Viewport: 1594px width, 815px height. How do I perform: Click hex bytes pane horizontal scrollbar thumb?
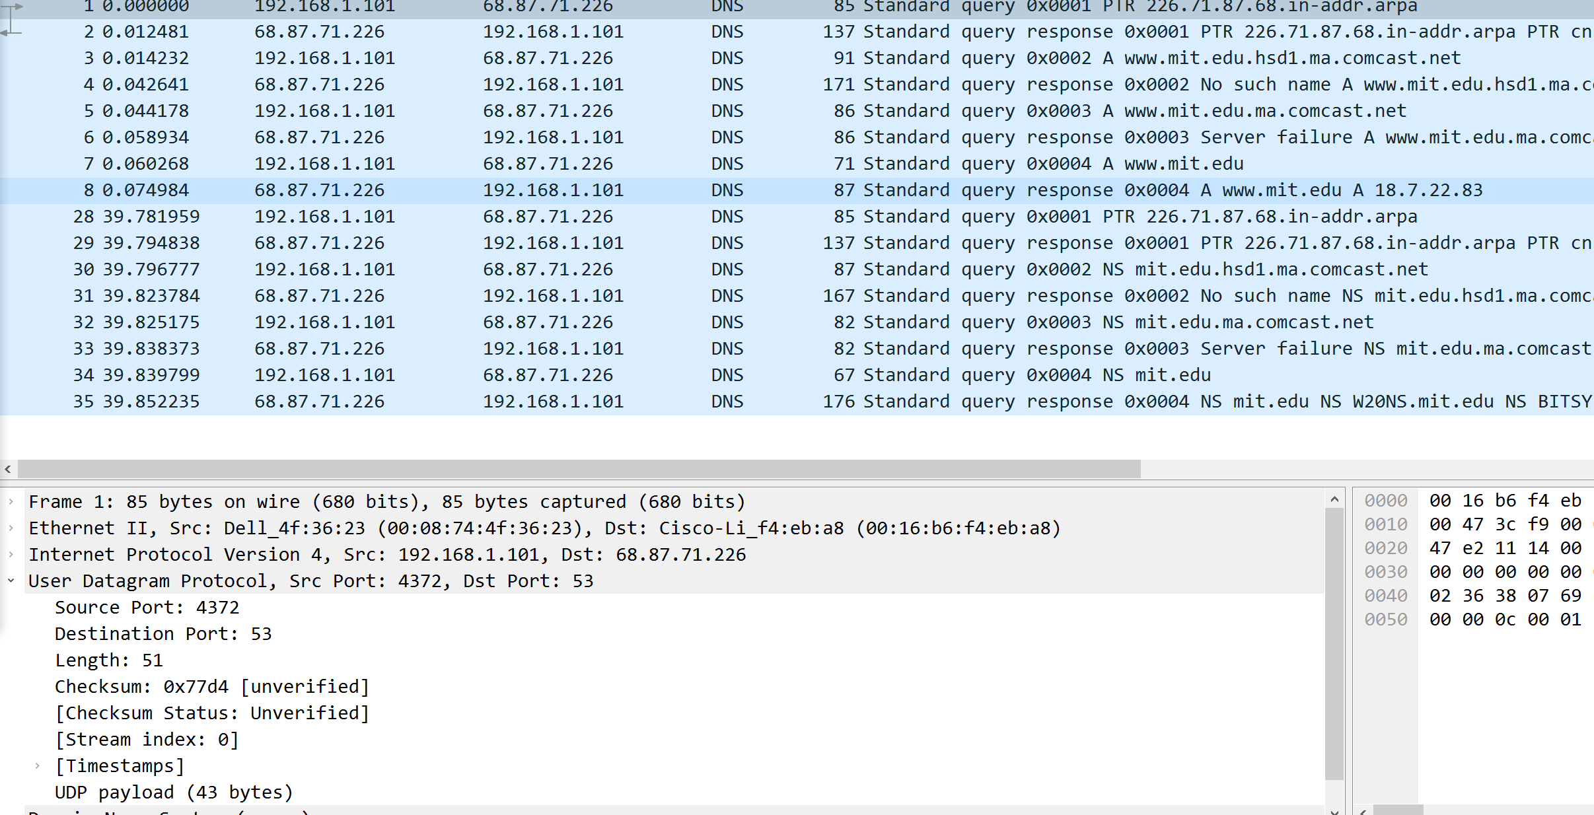1398,810
